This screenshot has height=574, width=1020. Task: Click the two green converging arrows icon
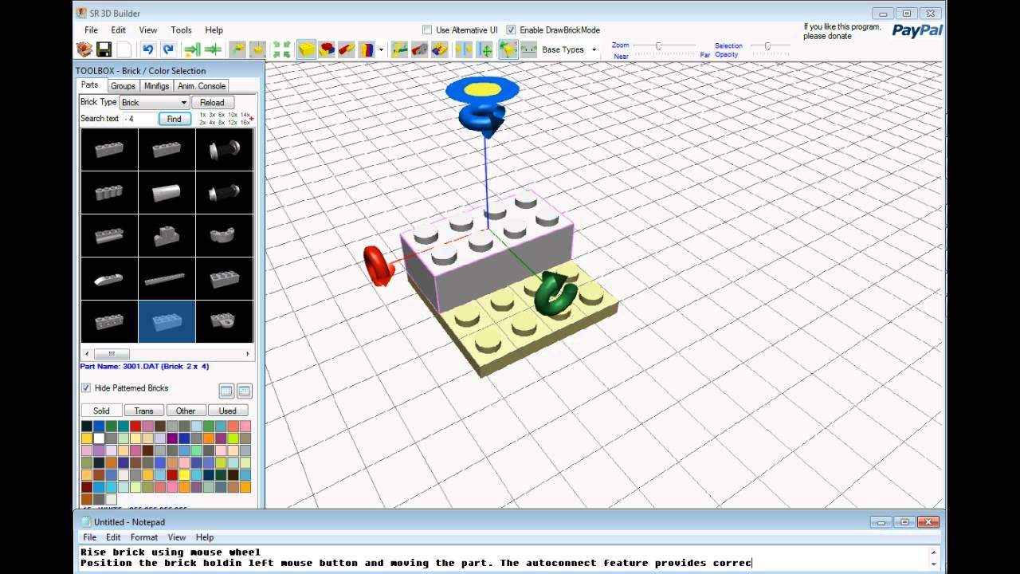coord(213,49)
